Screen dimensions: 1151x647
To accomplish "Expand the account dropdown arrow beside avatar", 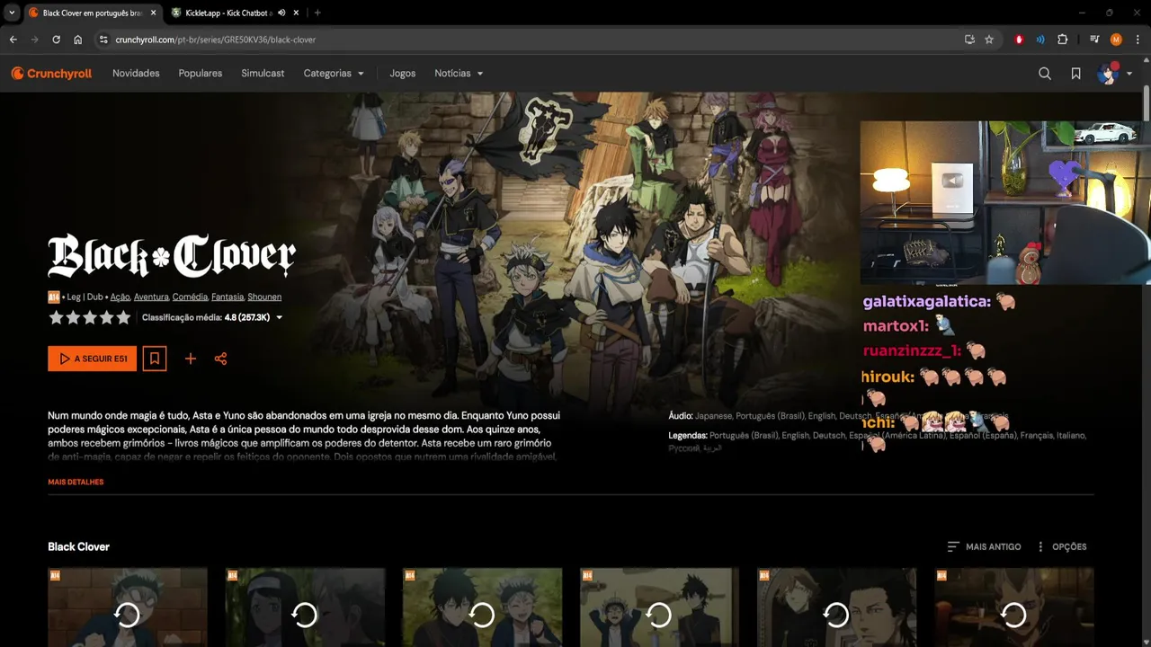I will click(x=1129, y=74).
